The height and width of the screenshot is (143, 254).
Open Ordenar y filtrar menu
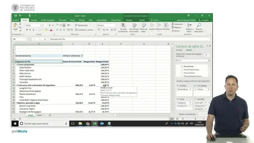[x=190, y=28]
